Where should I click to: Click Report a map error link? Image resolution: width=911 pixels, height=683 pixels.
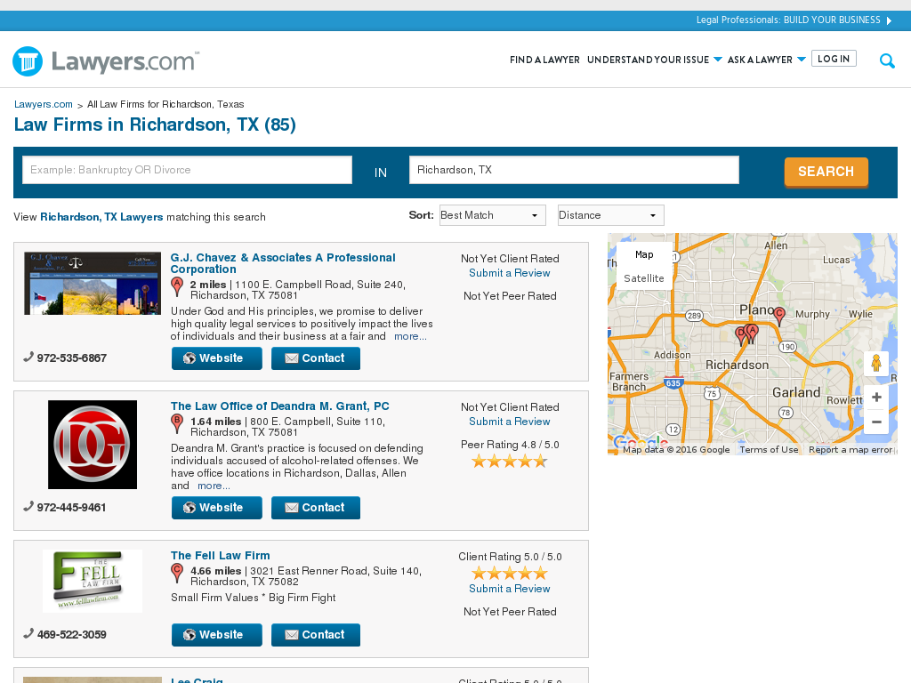point(851,449)
